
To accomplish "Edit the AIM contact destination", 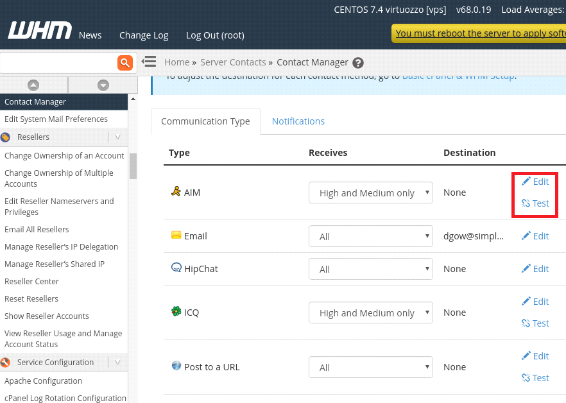I will [x=535, y=181].
